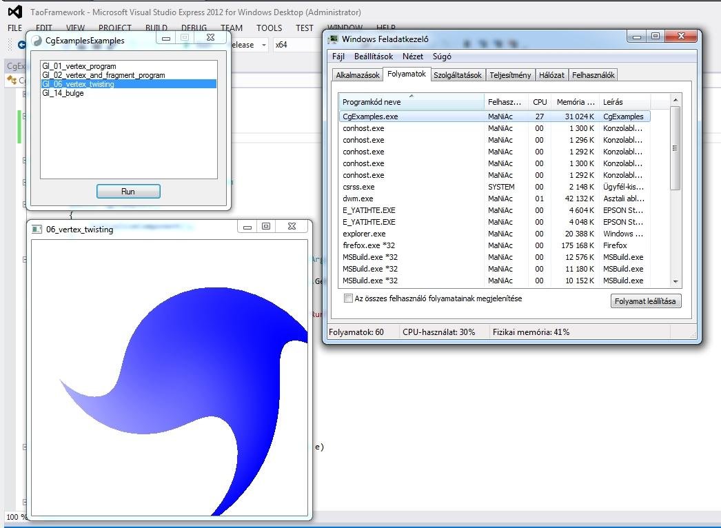Open the Nézet menu
The image size is (721, 528).
(x=412, y=57)
